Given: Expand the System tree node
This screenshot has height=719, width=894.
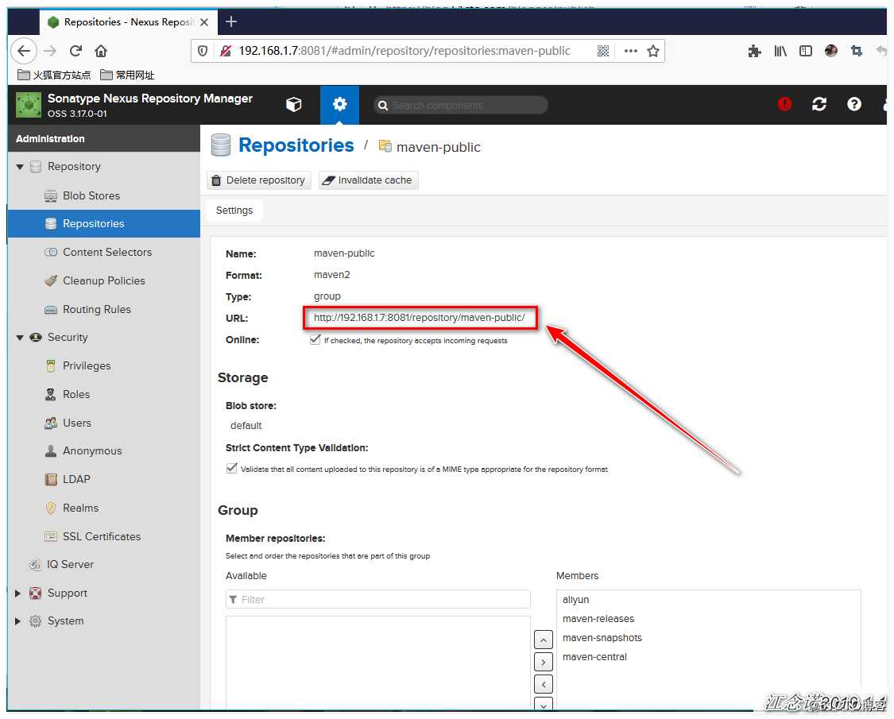Looking at the screenshot, I should click(17, 621).
